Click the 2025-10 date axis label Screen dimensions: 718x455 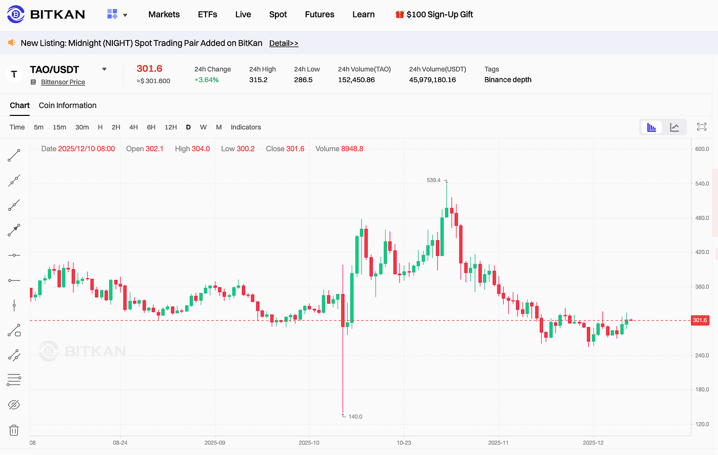[x=309, y=443]
